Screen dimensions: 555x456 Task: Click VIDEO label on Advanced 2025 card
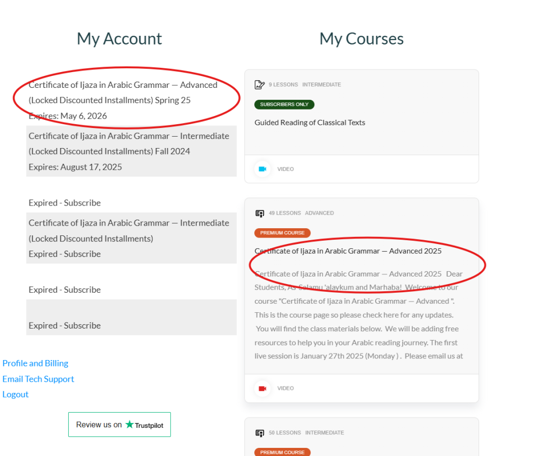click(285, 388)
